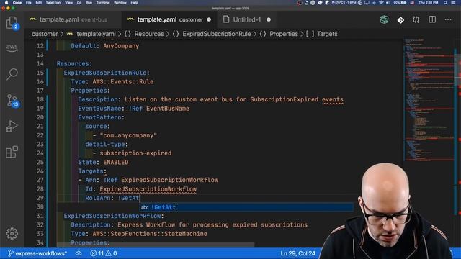Click the Targets key on line 26
Image resolution: width=461 pixels, height=259 pixels.
[x=91, y=171]
